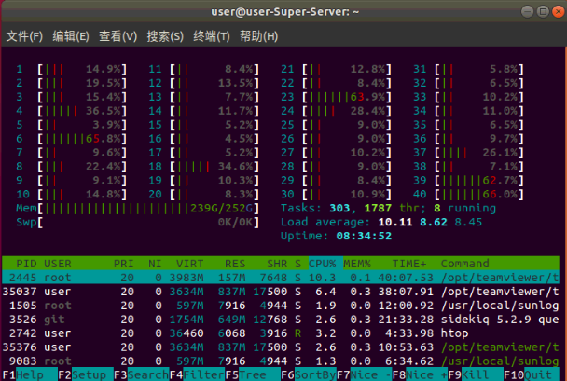Click the R state of htop process
567x381 pixels.
pos(297,333)
